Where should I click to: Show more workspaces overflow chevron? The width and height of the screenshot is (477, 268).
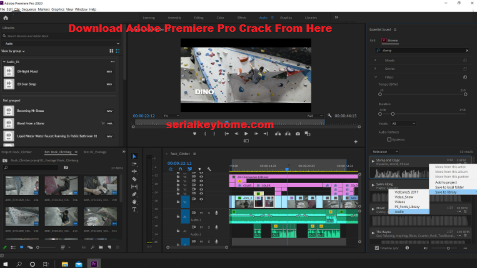(x=336, y=17)
